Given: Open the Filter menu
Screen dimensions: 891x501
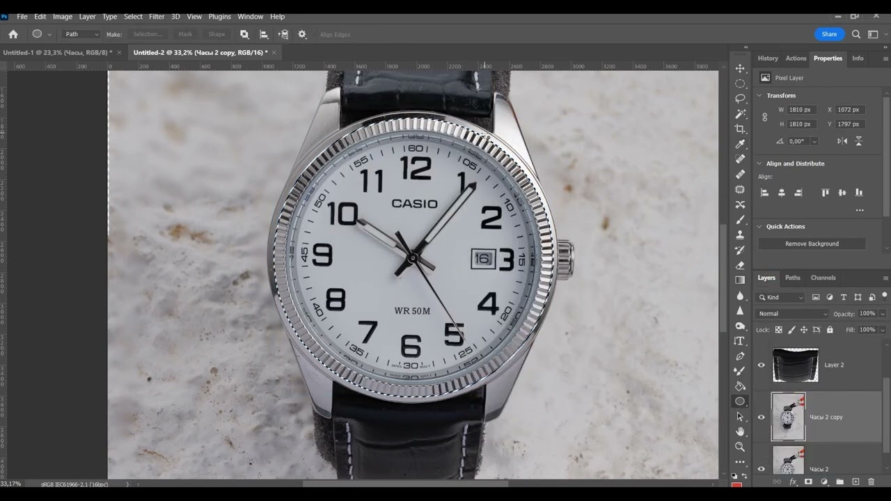Looking at the screenshot, I should (157, 17).
